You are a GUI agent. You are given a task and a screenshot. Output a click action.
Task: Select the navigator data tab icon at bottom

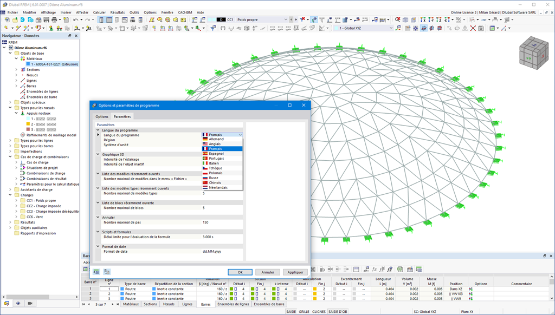point(7,303)
